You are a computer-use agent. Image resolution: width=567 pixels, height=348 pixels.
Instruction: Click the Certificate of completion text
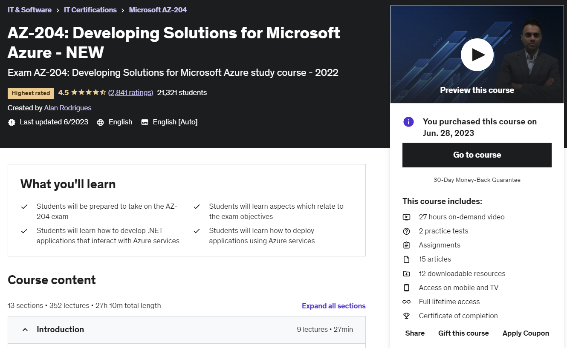[458, 316]
